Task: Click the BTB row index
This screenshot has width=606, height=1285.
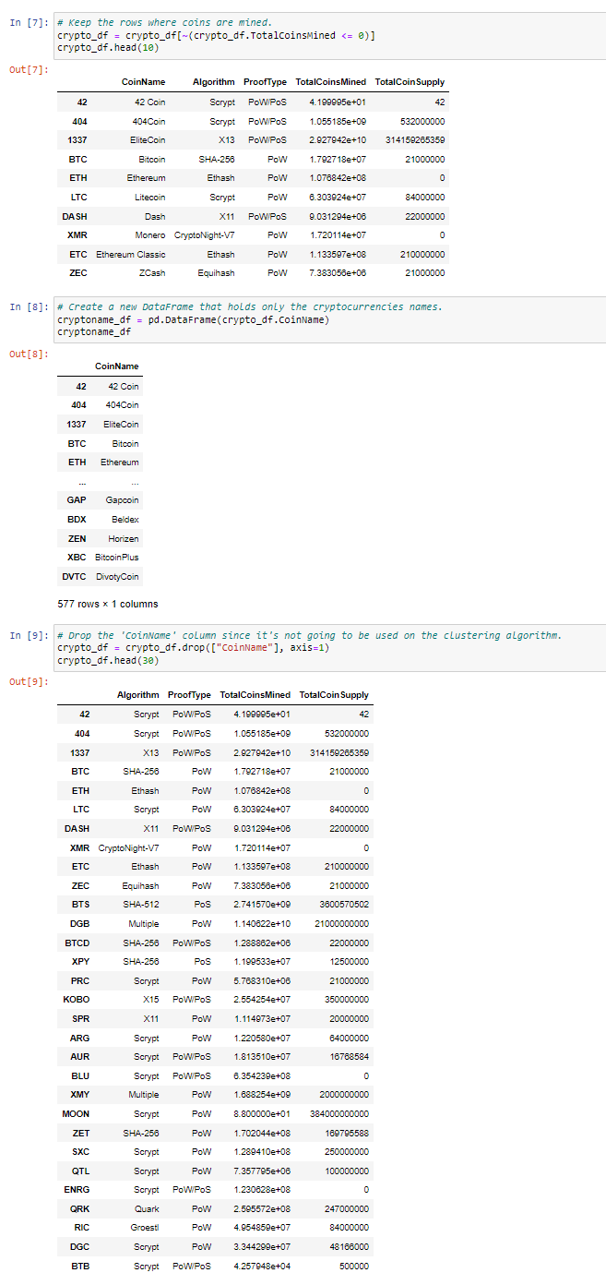Action: tap(80, 1267)
